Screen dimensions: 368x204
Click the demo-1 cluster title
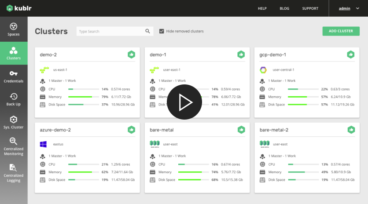tap(158, 55)
